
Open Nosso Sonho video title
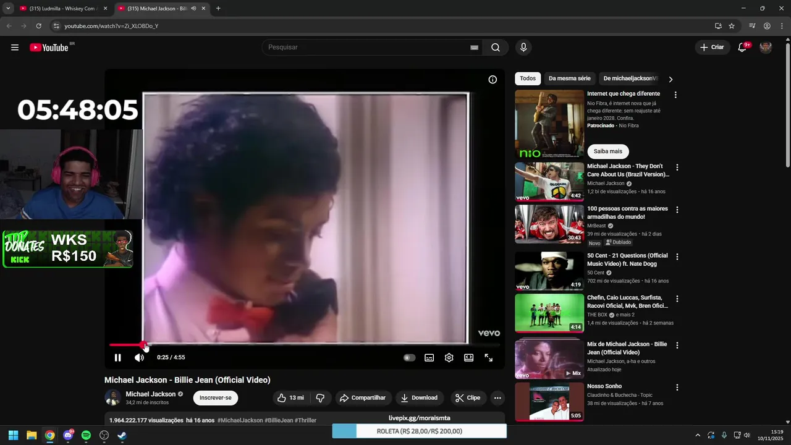(604, 386)
